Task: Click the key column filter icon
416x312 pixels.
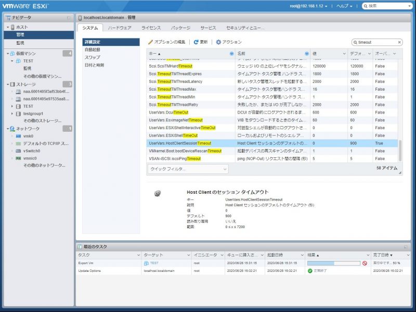Action: pos(231,54)
